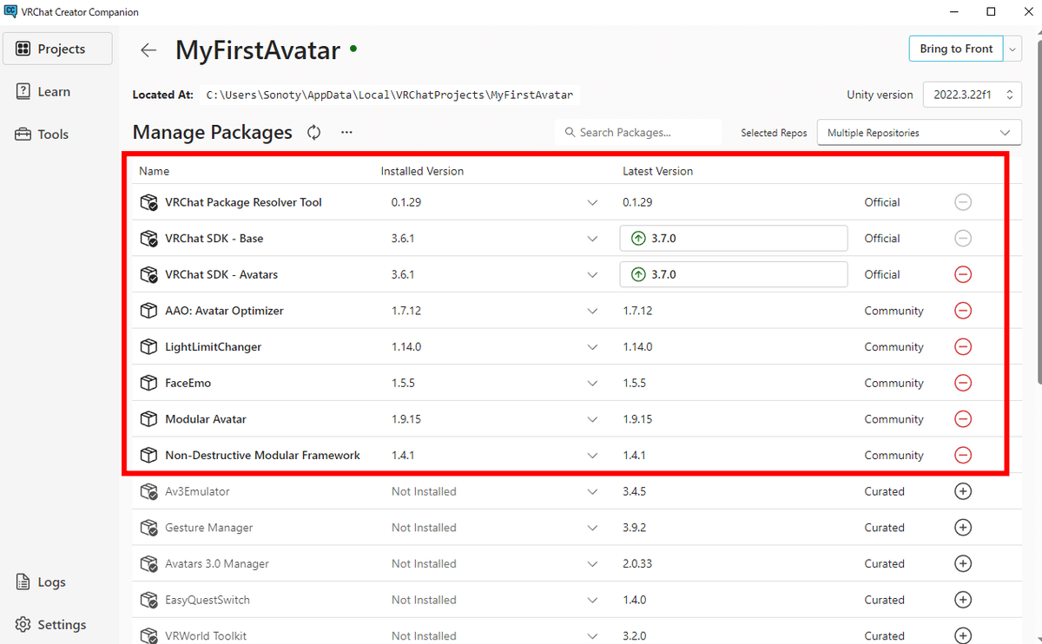The height and width of the screenshot is (644, 1042).
Task: Click the Search Packages input field
Action: click(638, 133)
